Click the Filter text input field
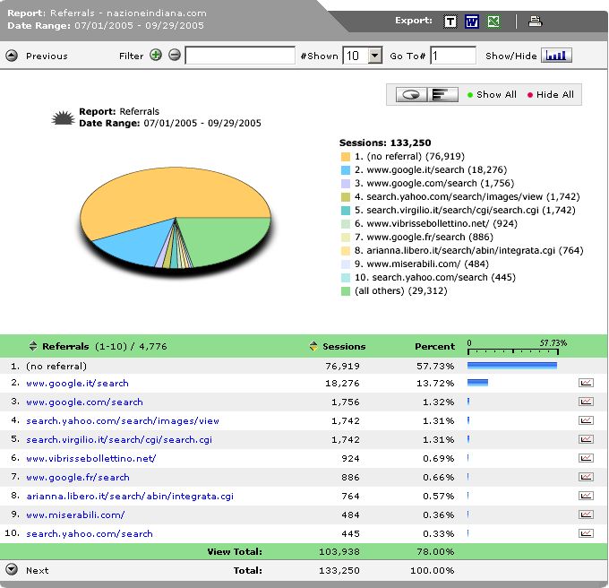The image size is (609, 588). 240,56
